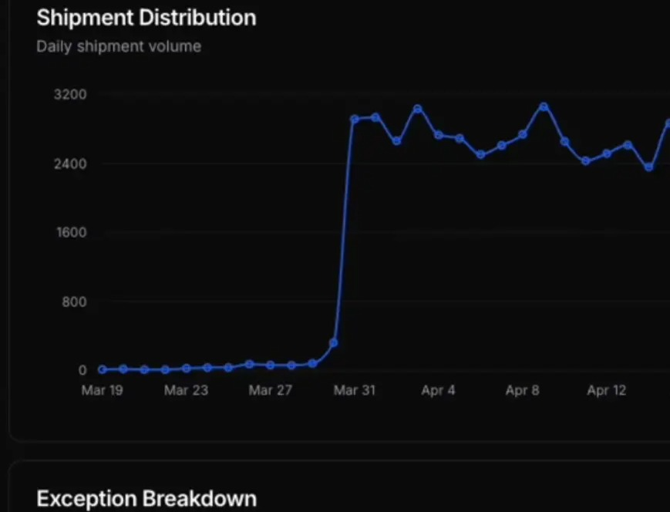This screenshot has width=670, height=512.
Task: Select the Daily shipment volume subtitle
Action: pyautogui.click(x=118, y=46)
